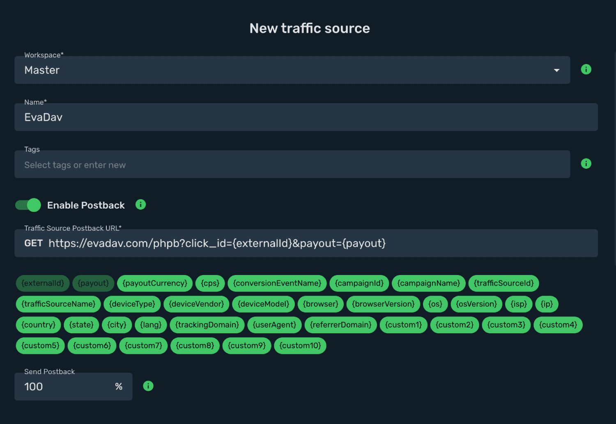Insert the {city} token
Viewport: 616px width, 424px height.
click(x=117, y=325)
